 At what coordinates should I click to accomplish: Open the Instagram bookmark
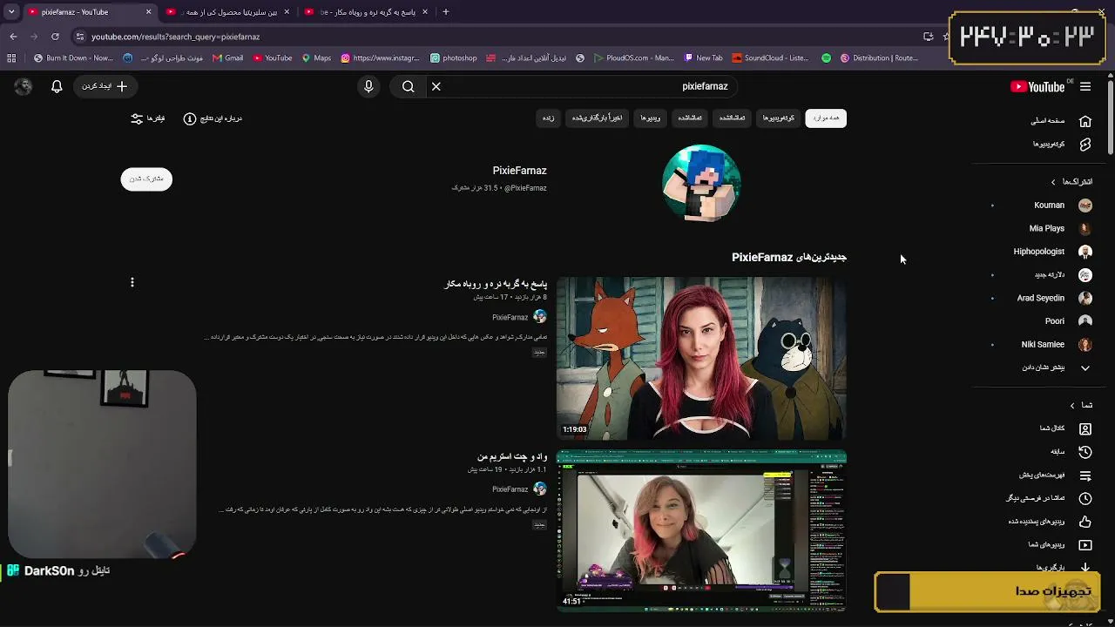[x=380, y=58]
